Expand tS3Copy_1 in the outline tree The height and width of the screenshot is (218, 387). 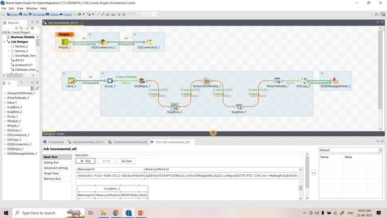(x=5, y=140)
